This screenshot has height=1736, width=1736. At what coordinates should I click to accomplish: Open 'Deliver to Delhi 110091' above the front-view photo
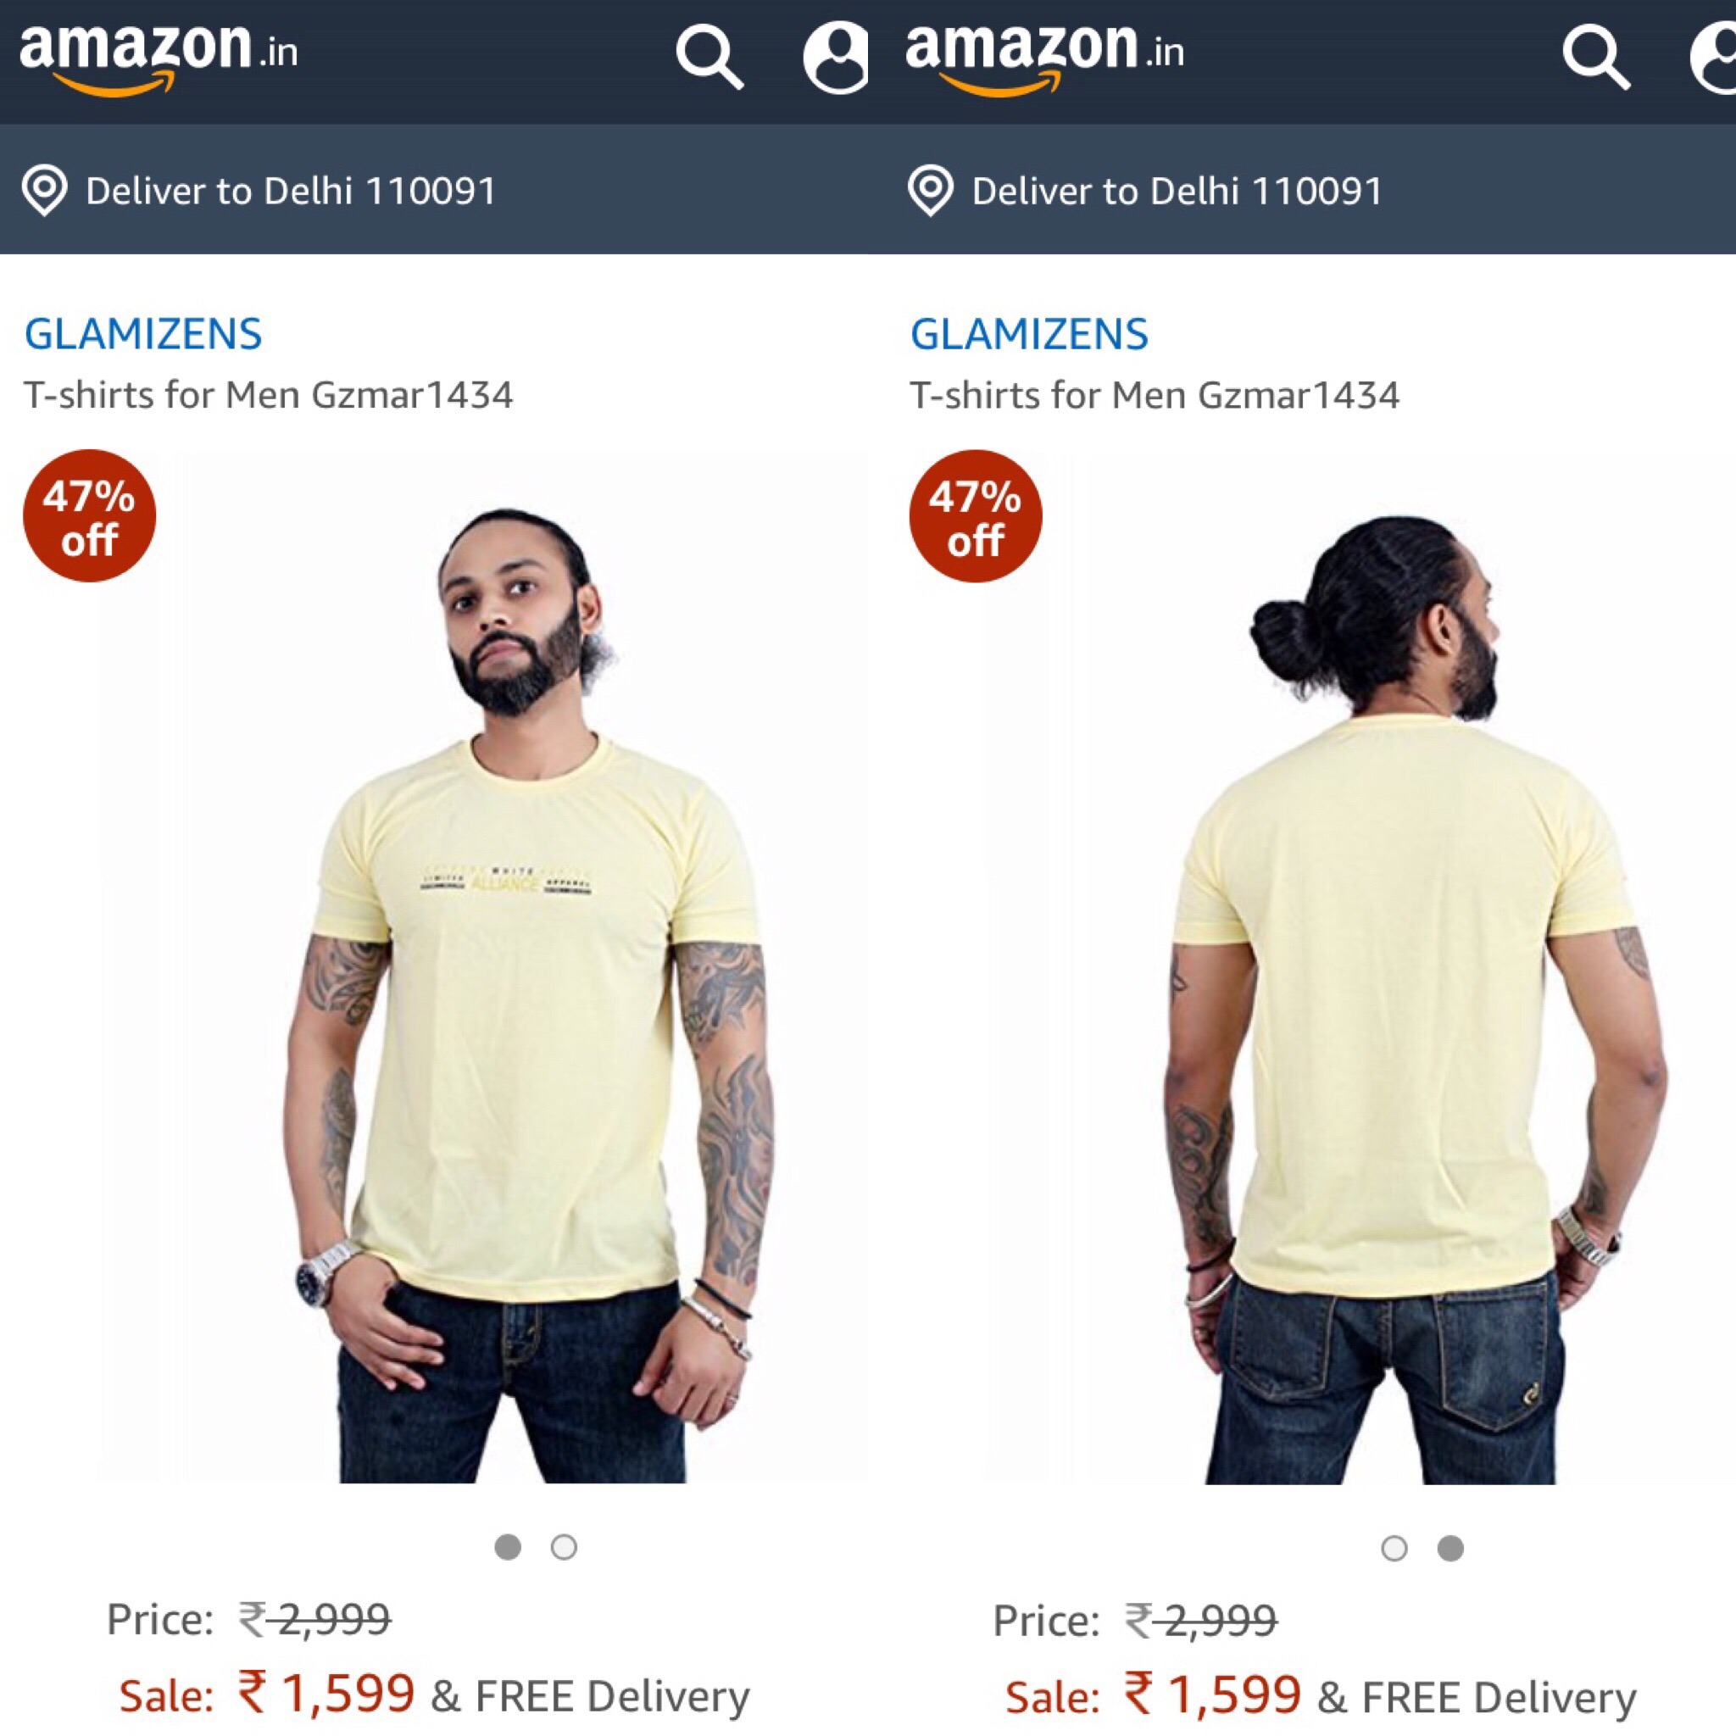coord(290,191)
